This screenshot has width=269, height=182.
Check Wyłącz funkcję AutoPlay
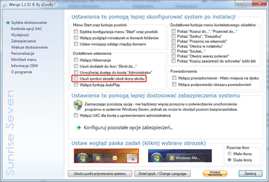[76, 85]
